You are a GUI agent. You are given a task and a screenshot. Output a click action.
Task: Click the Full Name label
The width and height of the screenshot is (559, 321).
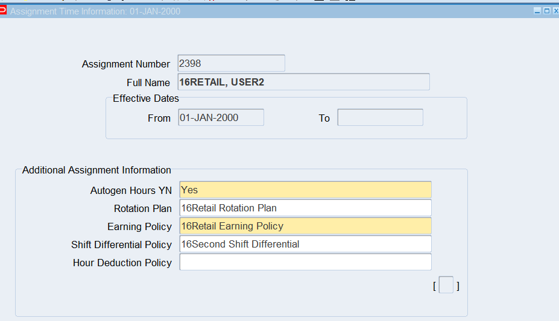tap(148, 83)
